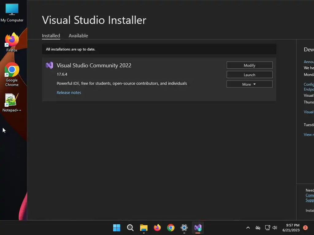The width and height of the screenshot is (314, 235).
Task: Click the Visual Studio Installer taskbar icon
Action: (198, 228)
